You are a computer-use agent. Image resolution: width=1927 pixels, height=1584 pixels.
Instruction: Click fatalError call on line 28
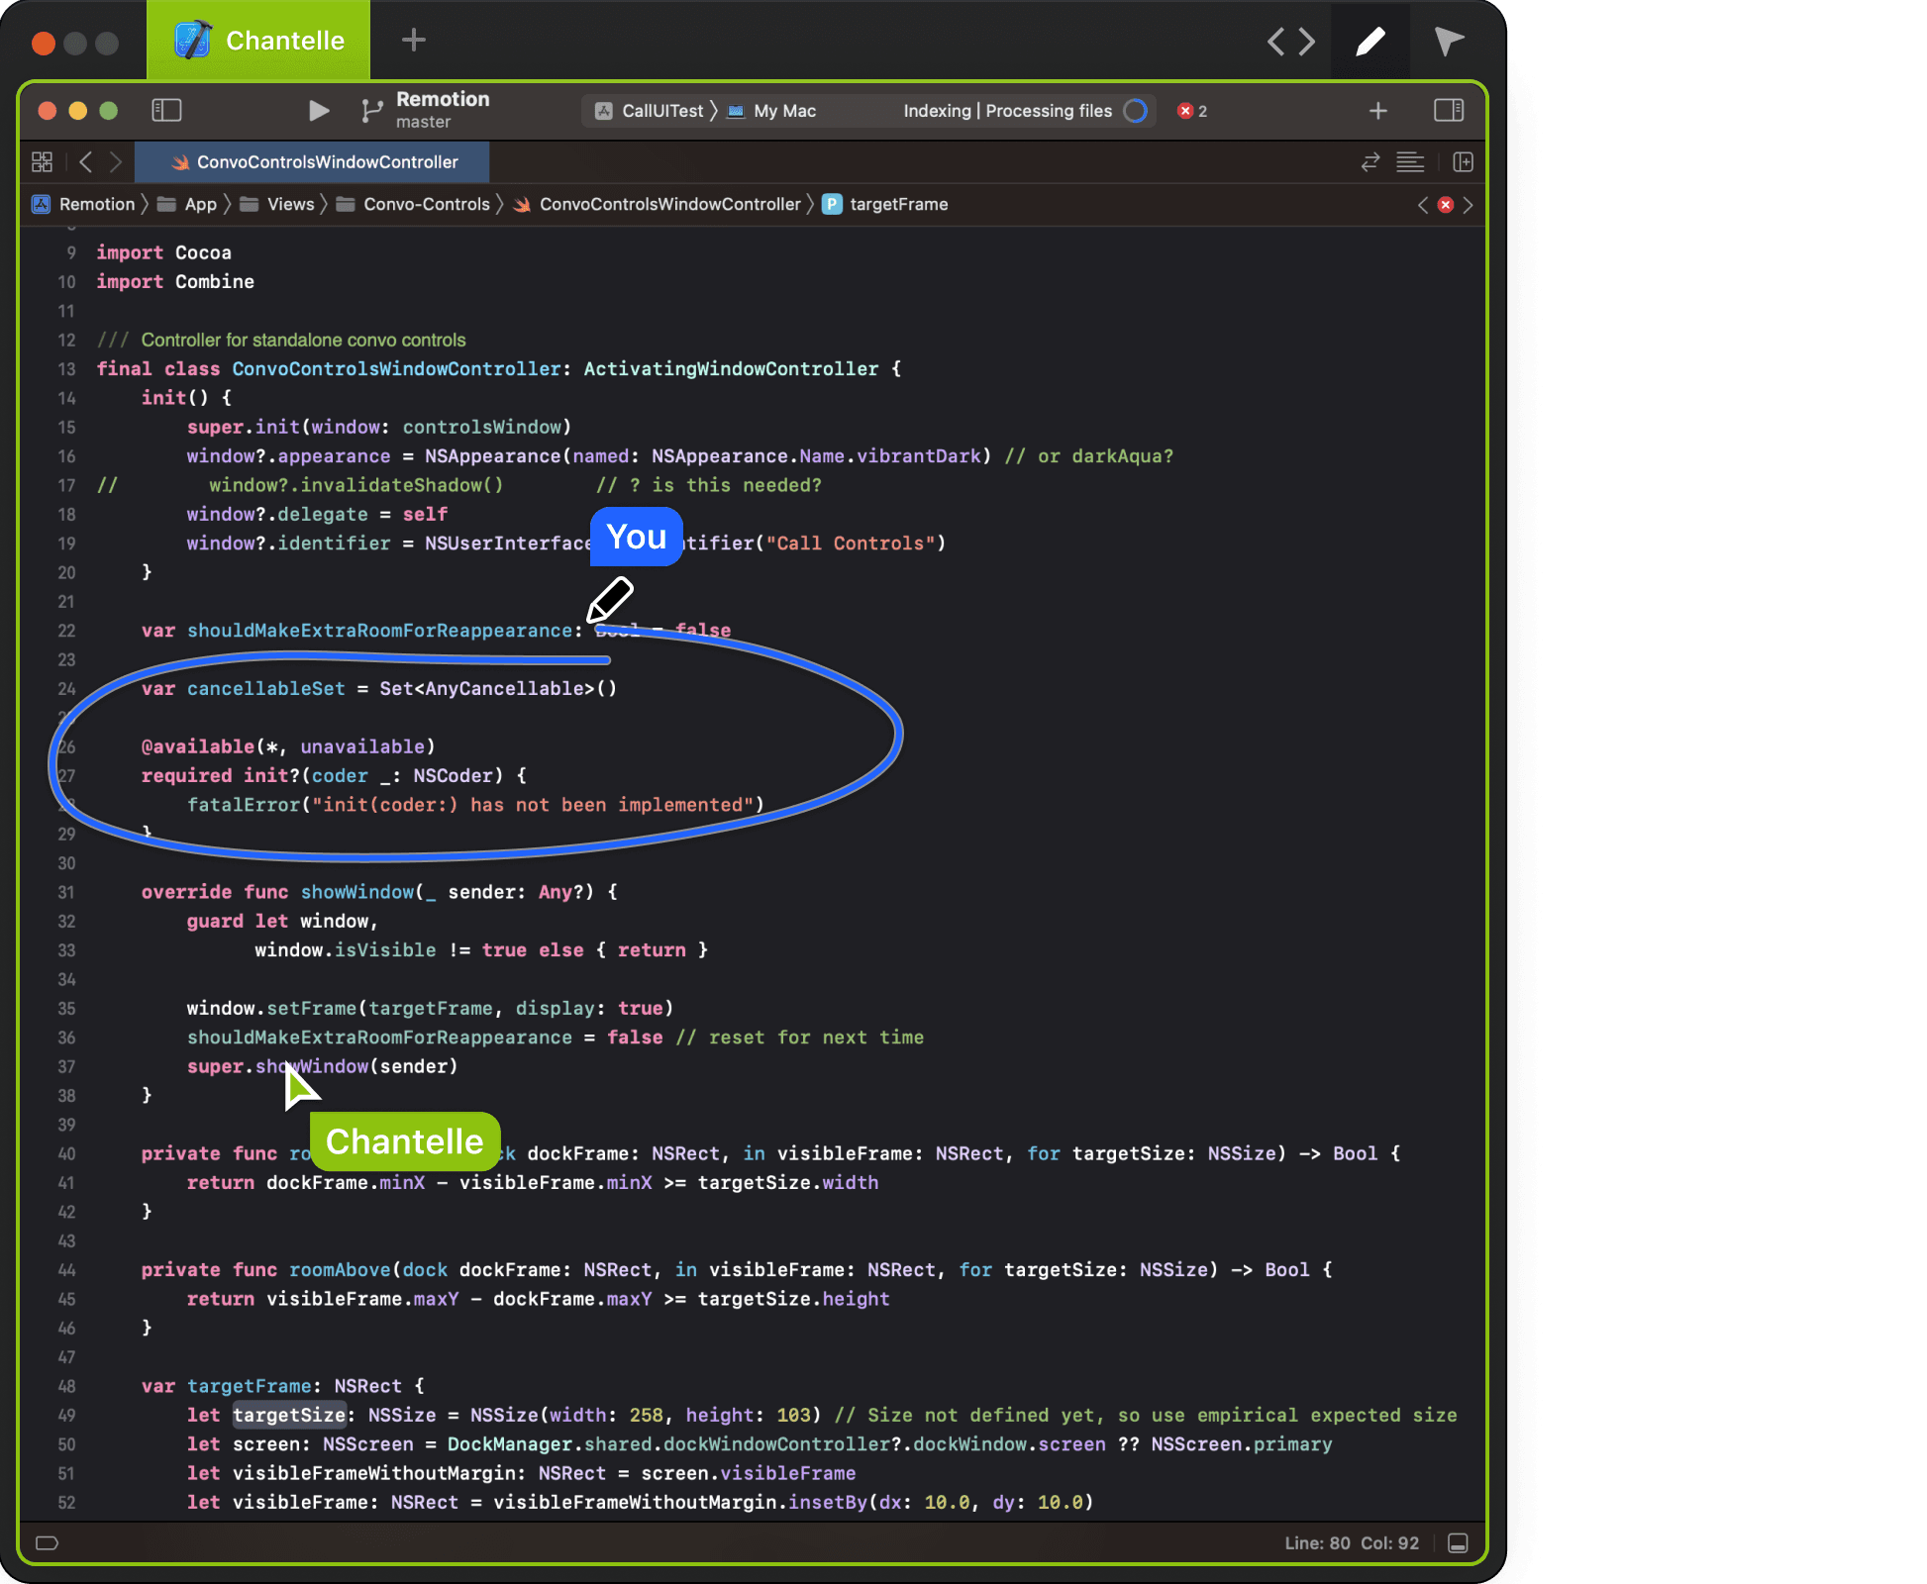tap(243, 806)
